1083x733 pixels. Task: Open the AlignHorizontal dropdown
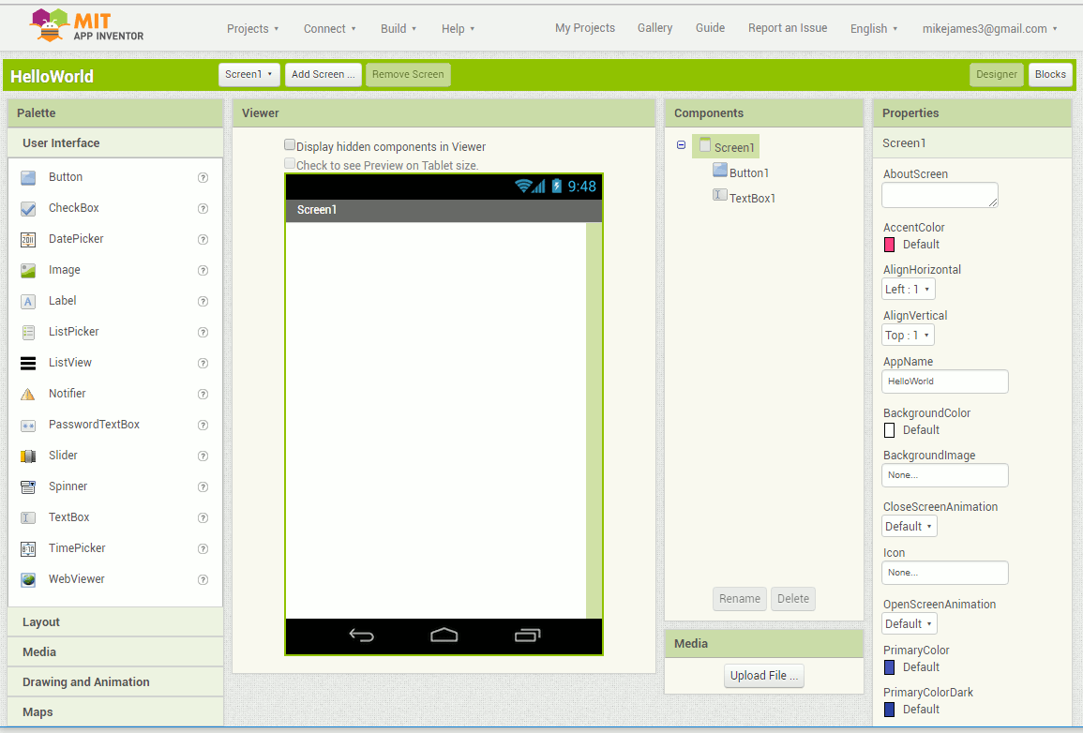[908, 289]
